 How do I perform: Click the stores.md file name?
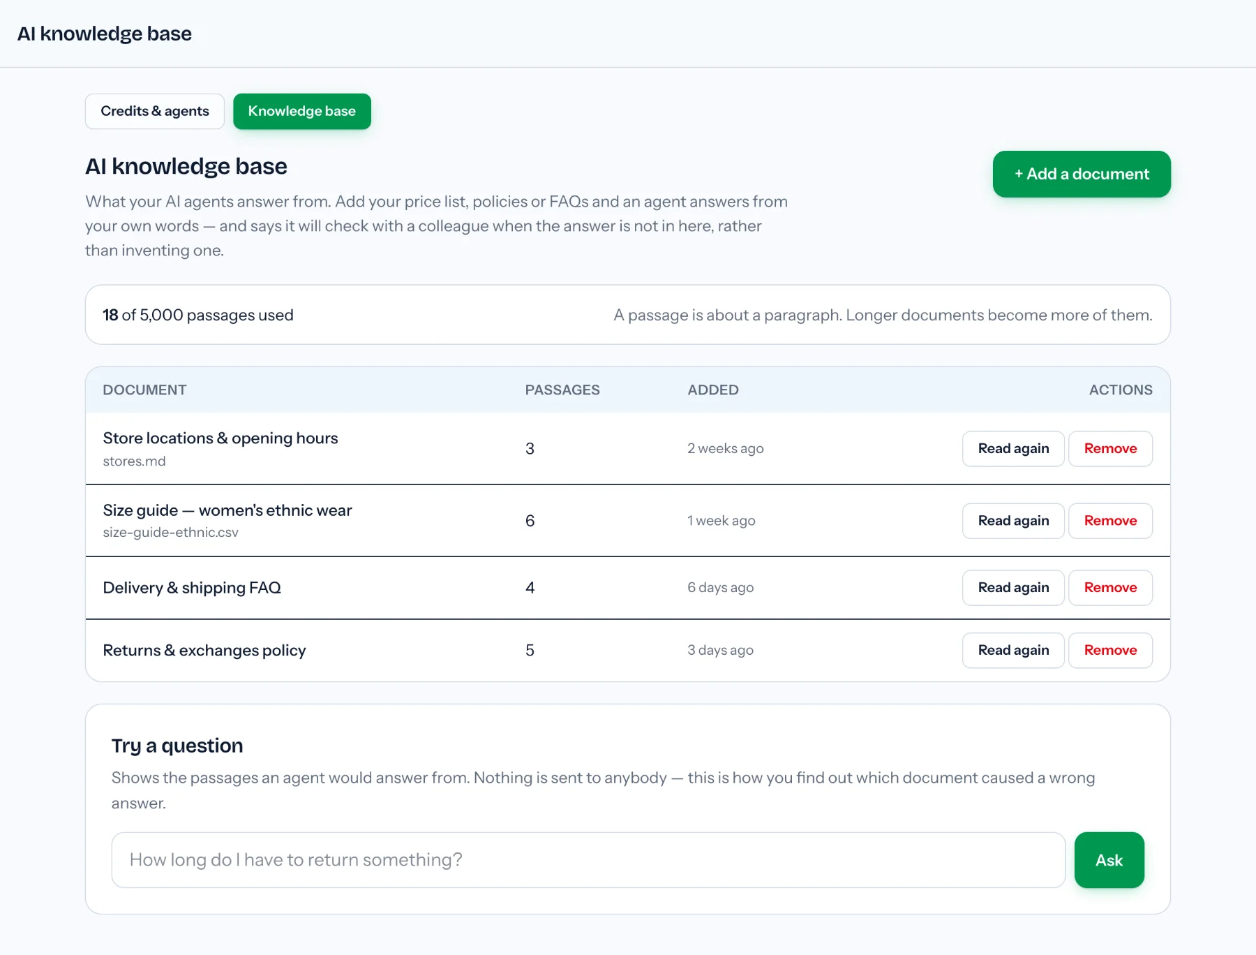click(x=134, y=461)
